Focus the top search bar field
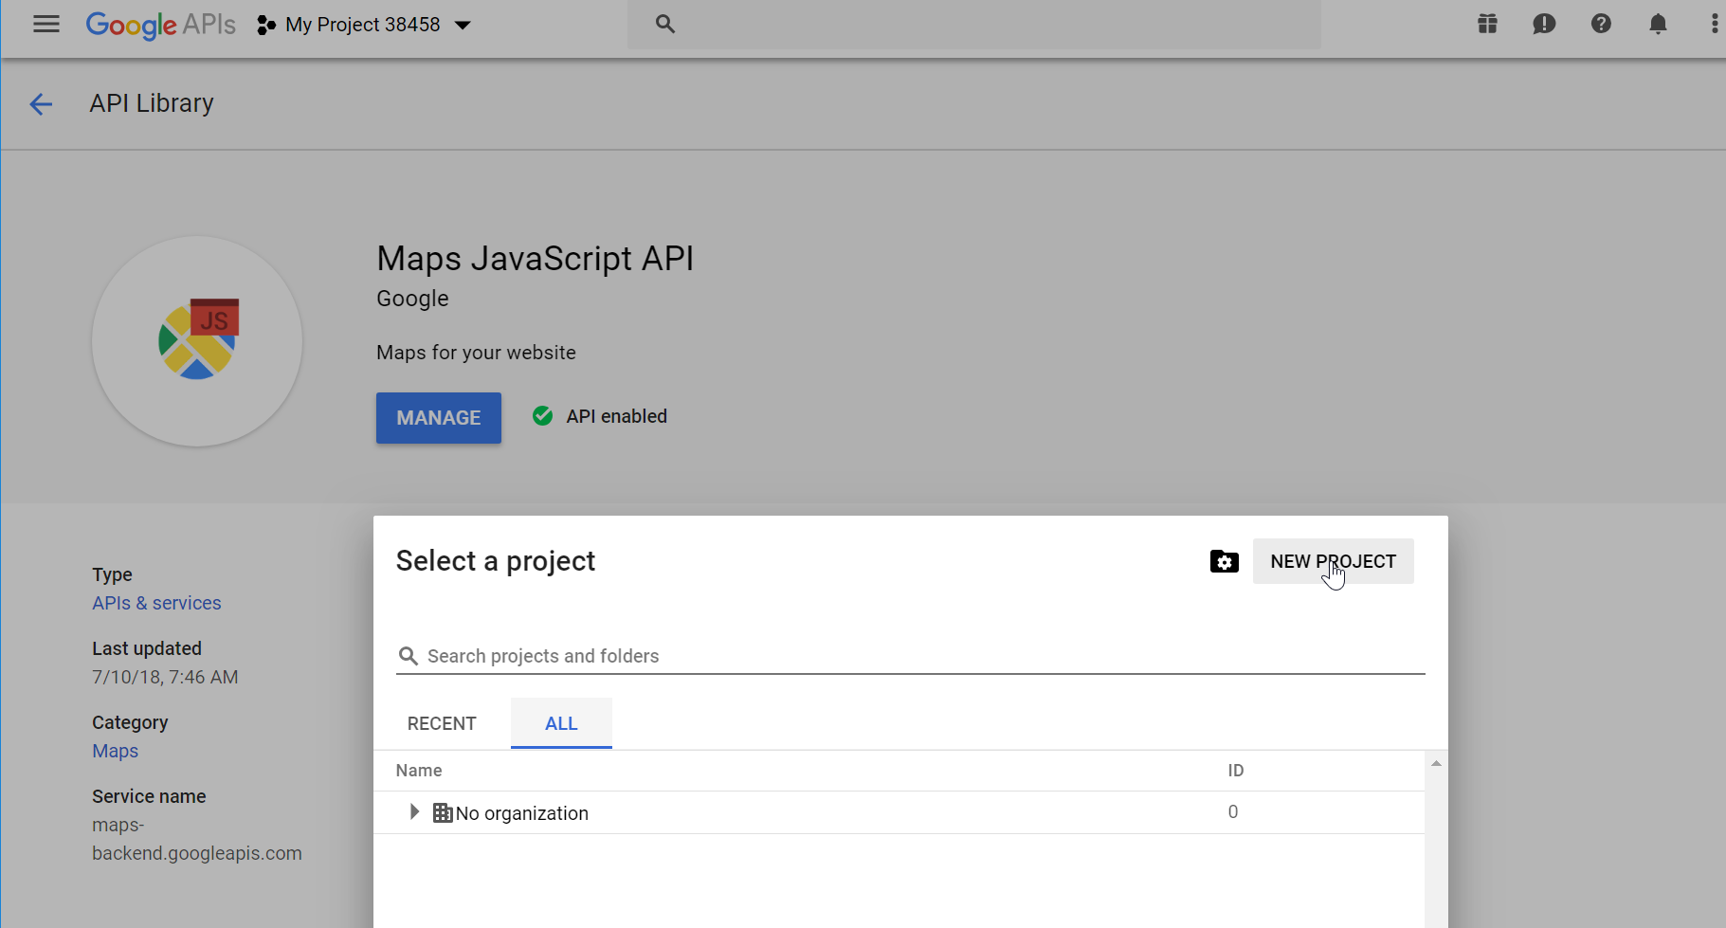This screenshot has height=928, width=1726. [973, 25]
